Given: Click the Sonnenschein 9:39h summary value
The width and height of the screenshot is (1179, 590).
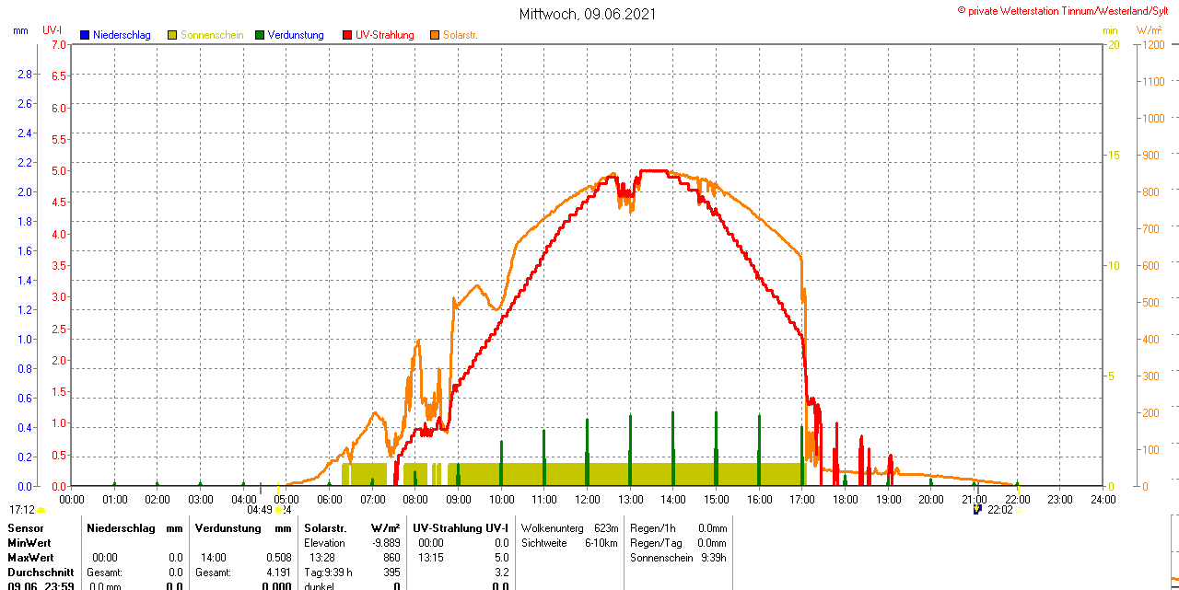Looking at the screenshot, I should 712,558.
